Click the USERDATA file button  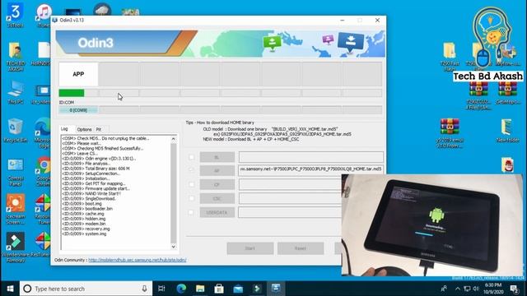[x=217, y=212]
